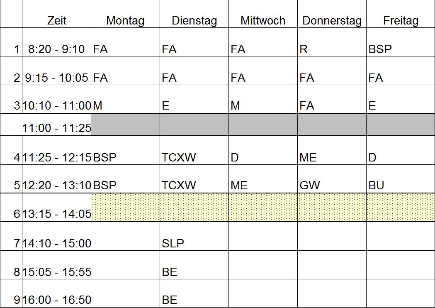Select the BU cell on Freitag
The image size is (435, 308).
coord(401,179)
